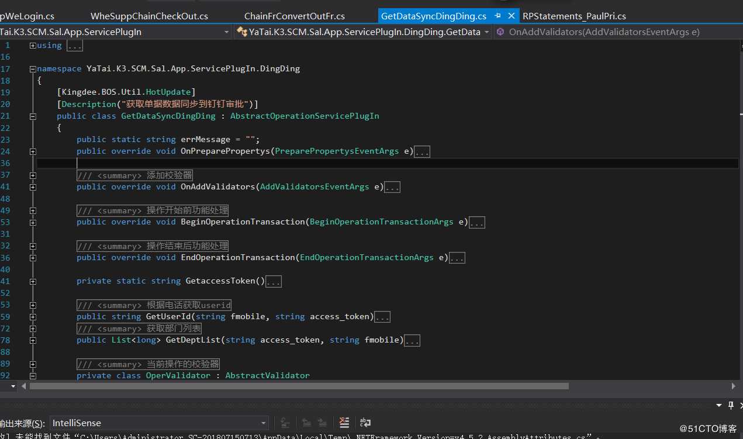Screen dimensions: 743x439
Task: Expand the collapsed using directives
Action: 33,46
